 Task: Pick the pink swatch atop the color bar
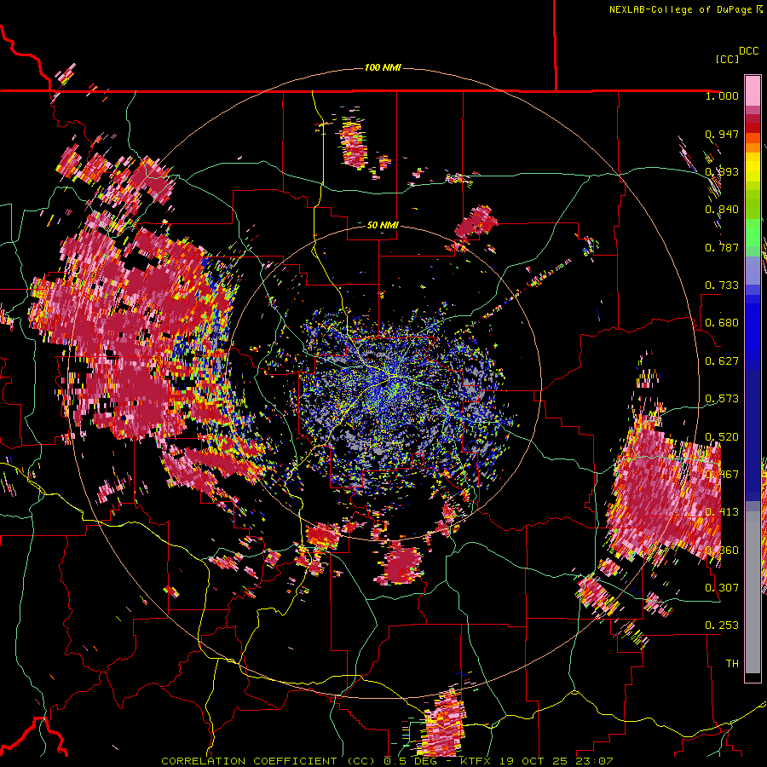point(753,90)
